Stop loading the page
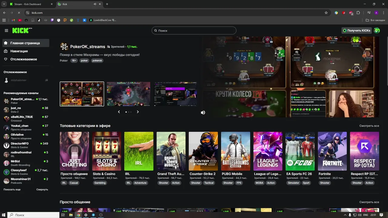 pos(19,13)
